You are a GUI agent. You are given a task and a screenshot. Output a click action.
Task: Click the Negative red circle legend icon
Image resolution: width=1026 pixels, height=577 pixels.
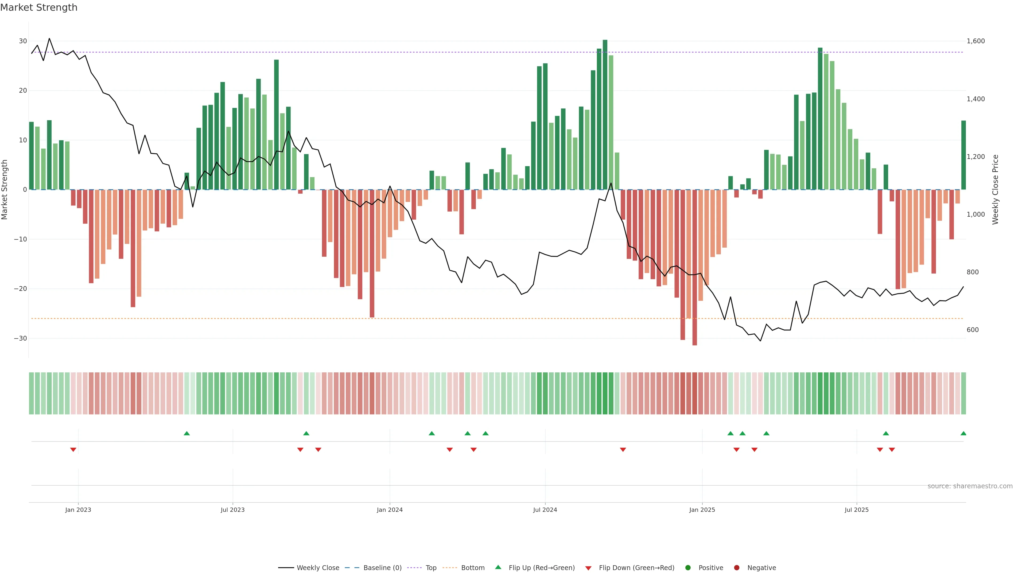click(x=736, y=568)
